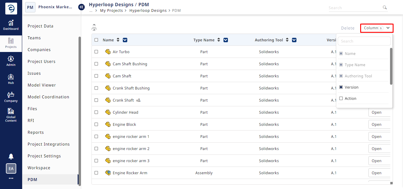Uncheck the Version column checkbox
The width and height of the screenshot is (403, 189).
[341, 87]
